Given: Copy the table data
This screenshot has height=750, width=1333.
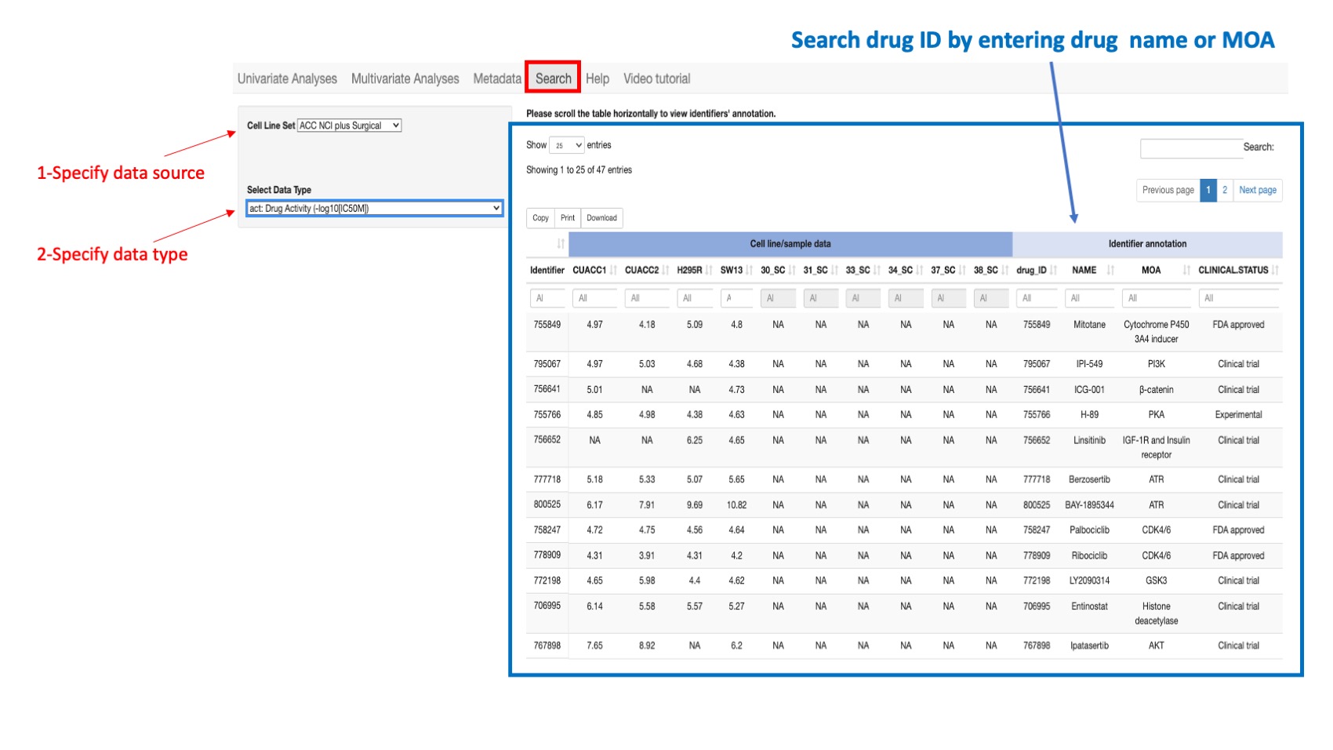Looking at the screenshot, I should pyautogui.click(x=539, y=217).
